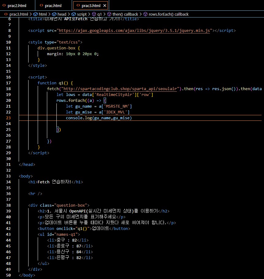
Task: Click 'res.json()' on line 18
Action: tap(224, 89)
